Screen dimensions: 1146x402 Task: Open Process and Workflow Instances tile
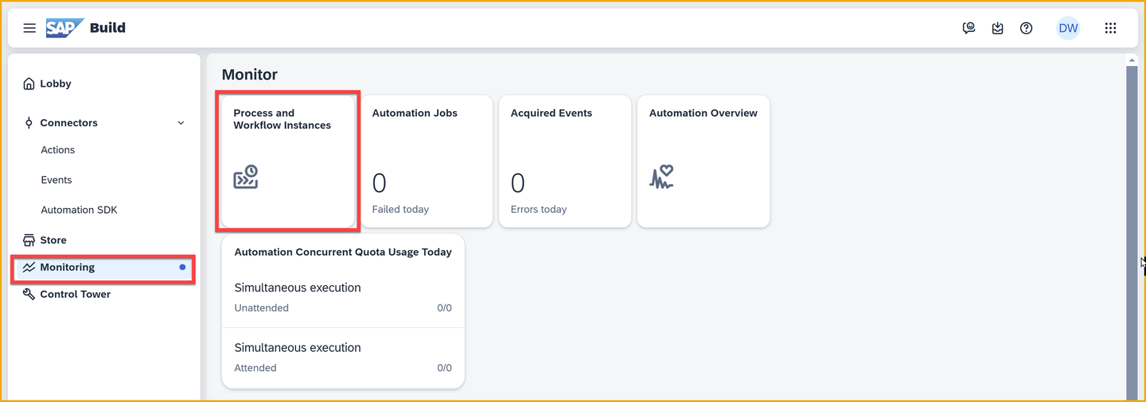click(x=287, y=161)
